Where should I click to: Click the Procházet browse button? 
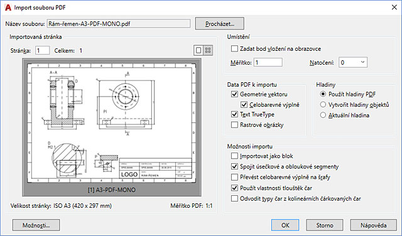click(x=220, y=24)
